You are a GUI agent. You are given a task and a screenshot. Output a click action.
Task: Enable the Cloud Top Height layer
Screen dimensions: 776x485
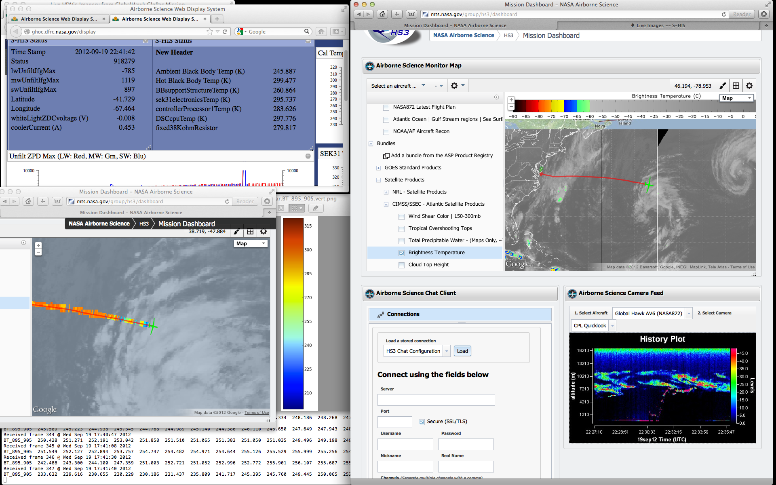402,265
